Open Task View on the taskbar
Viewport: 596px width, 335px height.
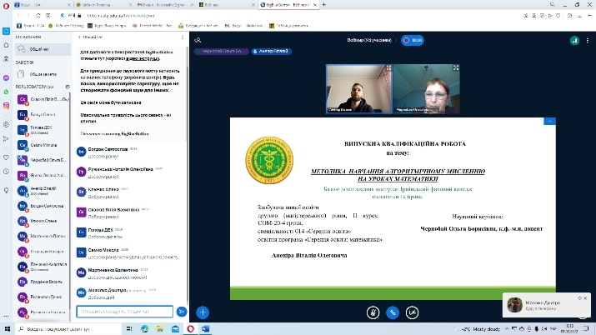129,329
